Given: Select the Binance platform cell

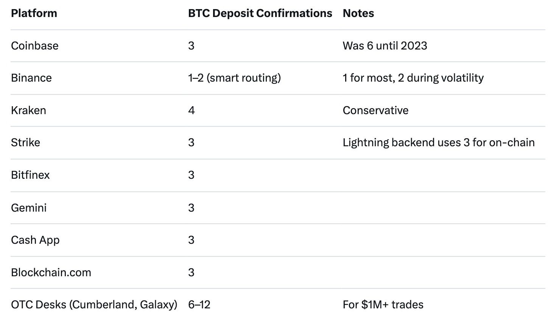Looking at the screenshot, I should (x=31, y=78).
